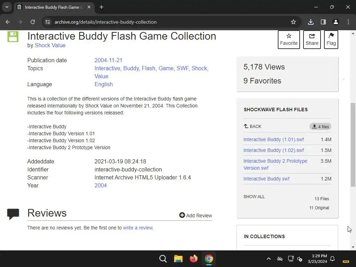Open a new browser tab
The height and width of the screenshot is (267, 356).
pyautogui.click(x=102, y=7)
